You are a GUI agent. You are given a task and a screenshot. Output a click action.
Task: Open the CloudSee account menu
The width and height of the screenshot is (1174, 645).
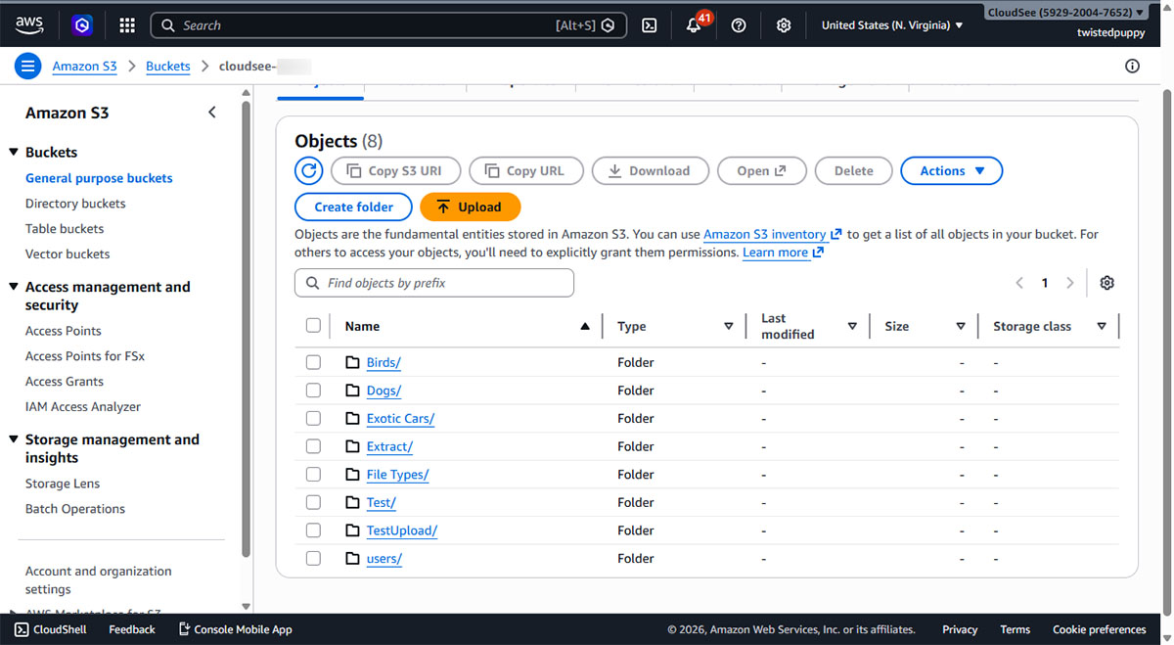point(1065,13)
